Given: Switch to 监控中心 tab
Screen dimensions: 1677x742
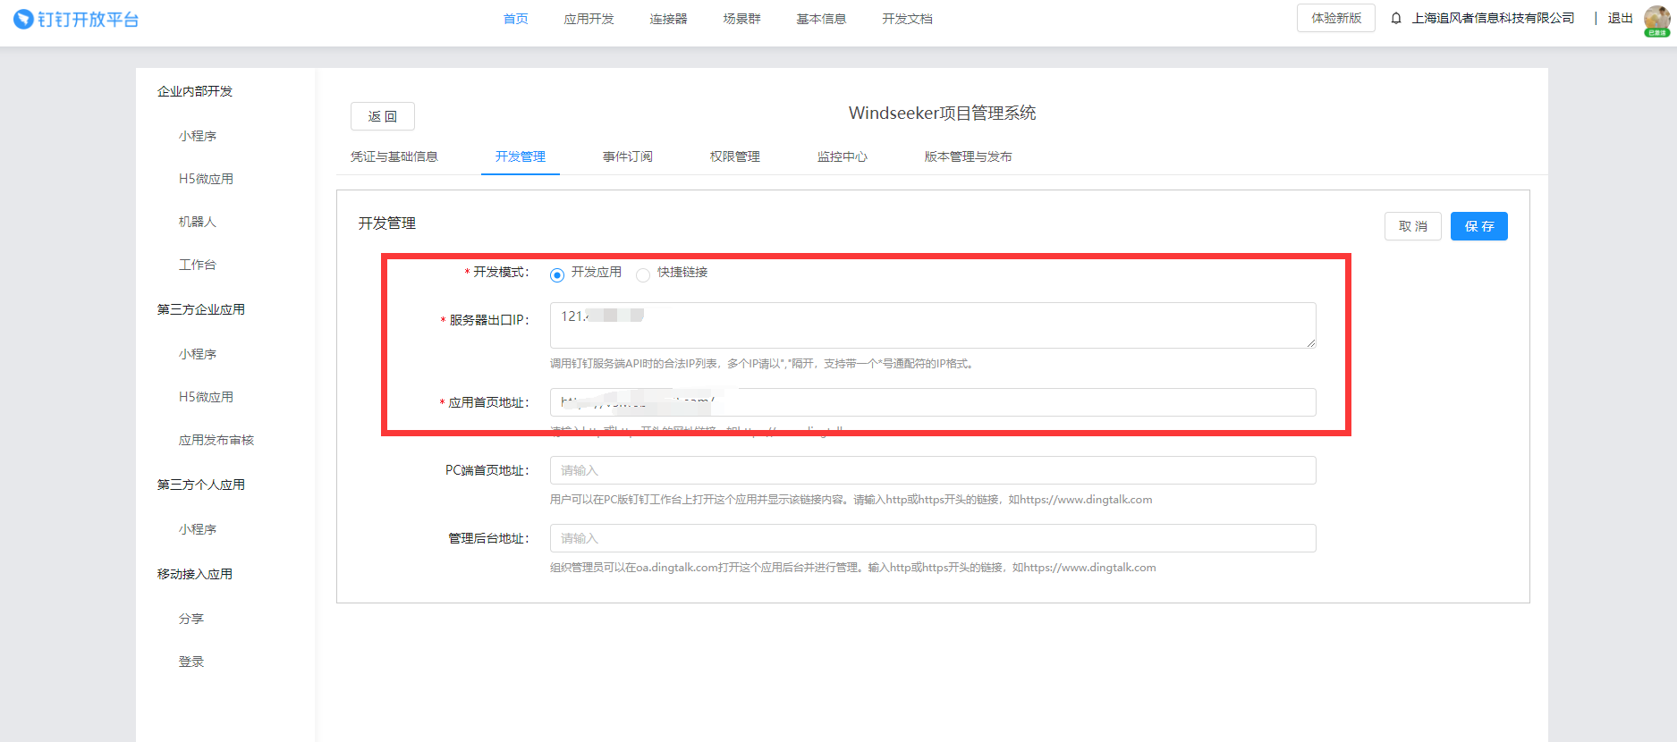Looking at the screenshot, I should tap(843, 156).
